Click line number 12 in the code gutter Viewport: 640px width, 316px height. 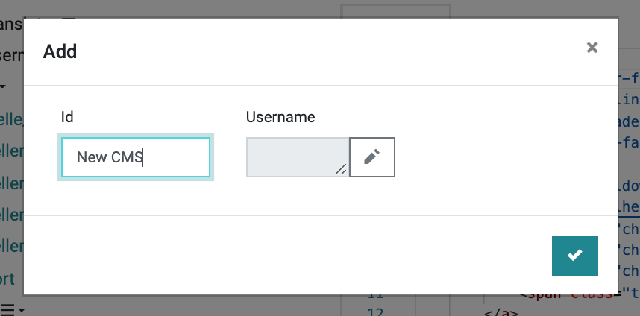tap(375, 312)
